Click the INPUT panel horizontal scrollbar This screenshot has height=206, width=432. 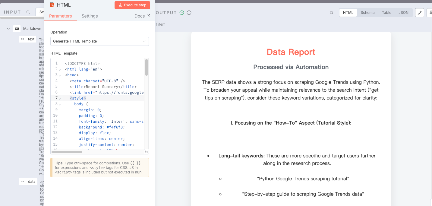point(22,18)
